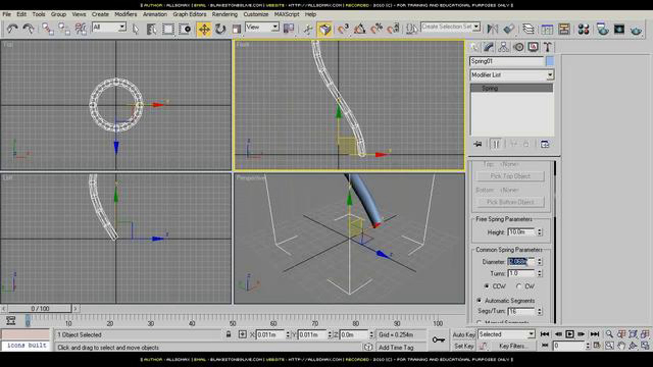This screenshot has height=367, width=653.
Task: Switch to the Utilities hammer tab
Action: 548,47
